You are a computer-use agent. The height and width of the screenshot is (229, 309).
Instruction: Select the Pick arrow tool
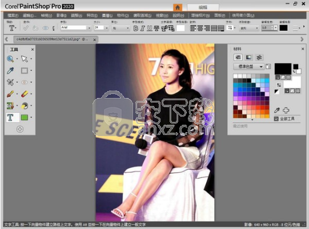25,59
